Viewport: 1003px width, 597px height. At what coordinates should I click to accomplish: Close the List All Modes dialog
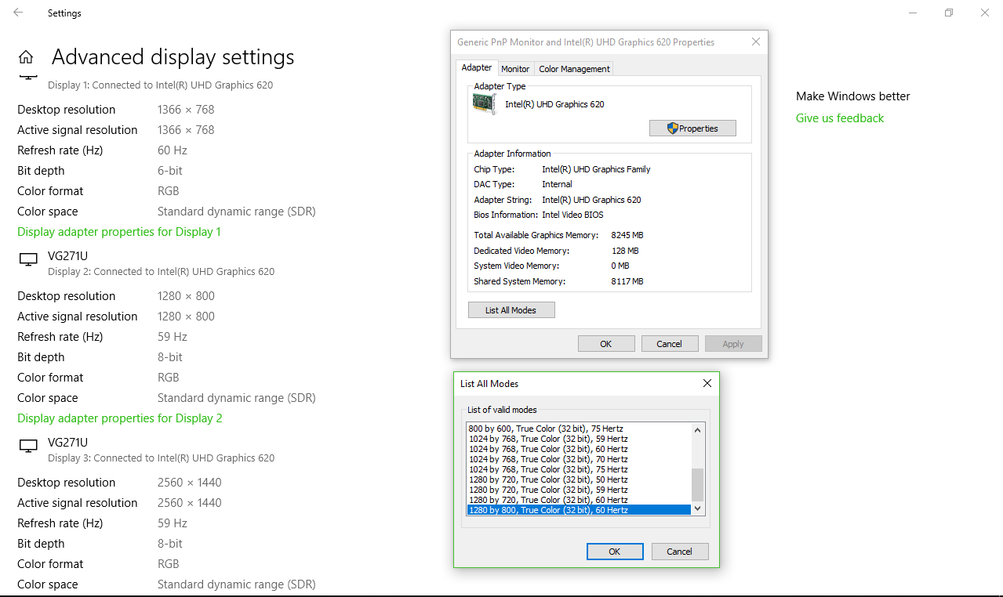click(x=707, y=383)
